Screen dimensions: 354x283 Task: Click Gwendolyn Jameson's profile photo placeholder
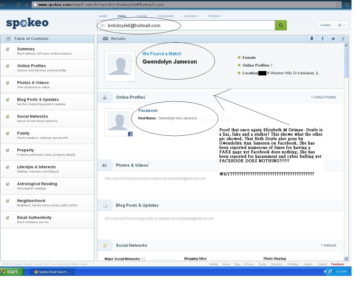pos(120,66)
